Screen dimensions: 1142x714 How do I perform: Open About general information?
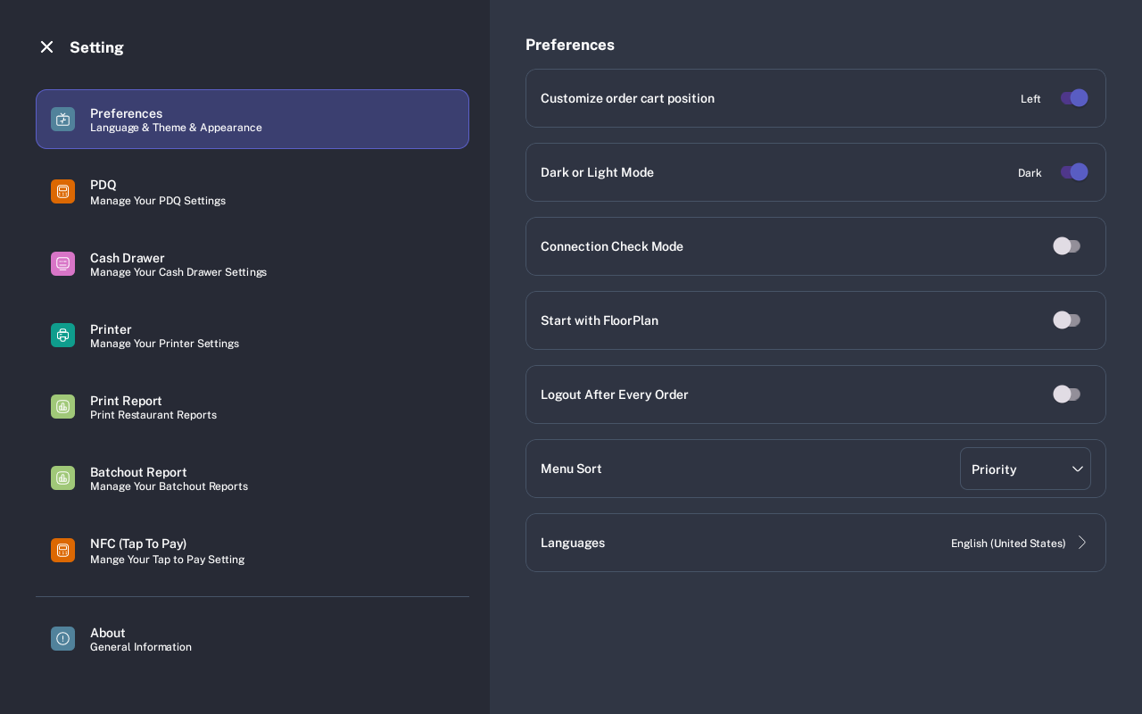[252, 638]
